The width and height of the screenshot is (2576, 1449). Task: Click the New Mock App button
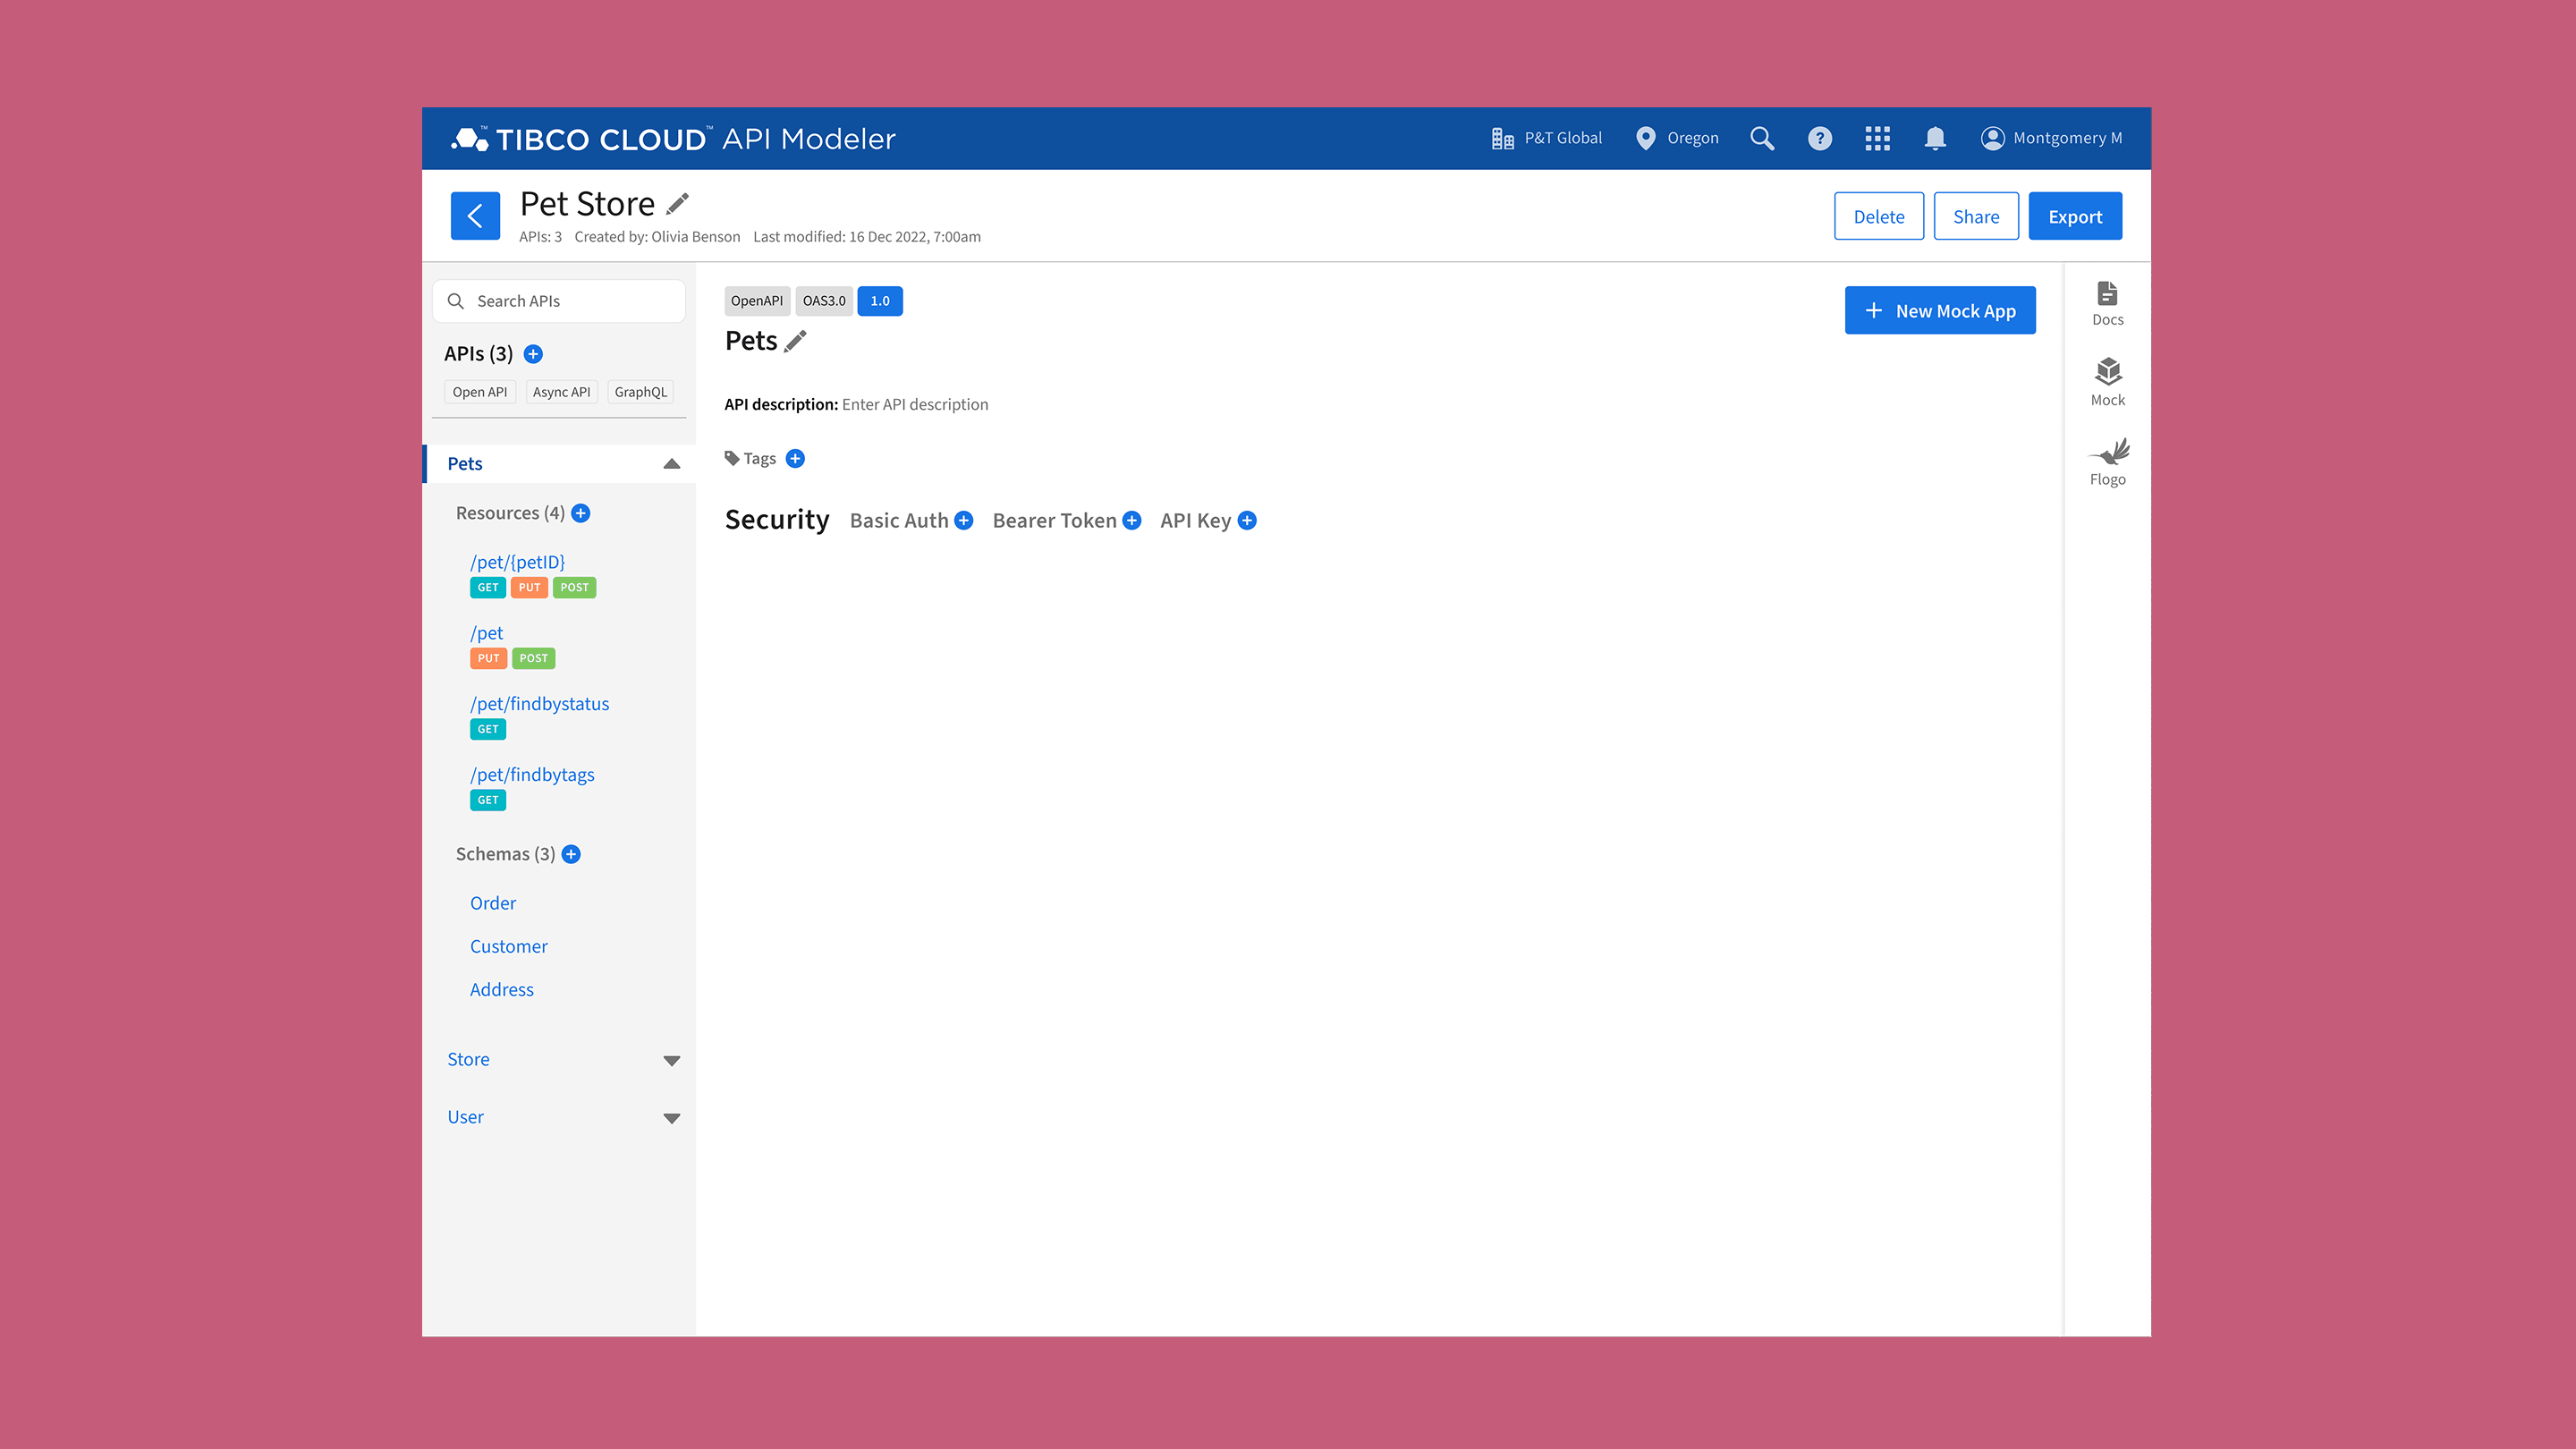click(1939, 311)
